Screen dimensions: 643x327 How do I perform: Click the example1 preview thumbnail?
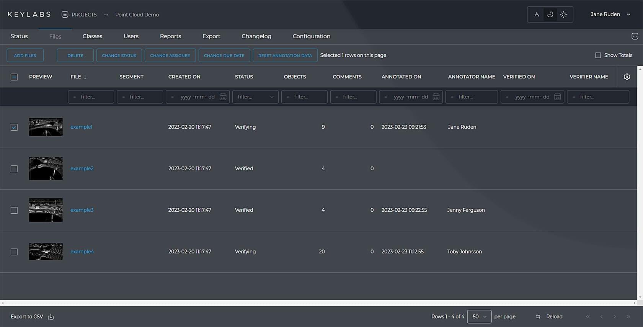click(46, 127)
